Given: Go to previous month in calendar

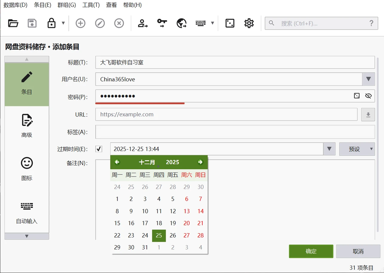Looking at the screenshot, I should click(117, 162).
